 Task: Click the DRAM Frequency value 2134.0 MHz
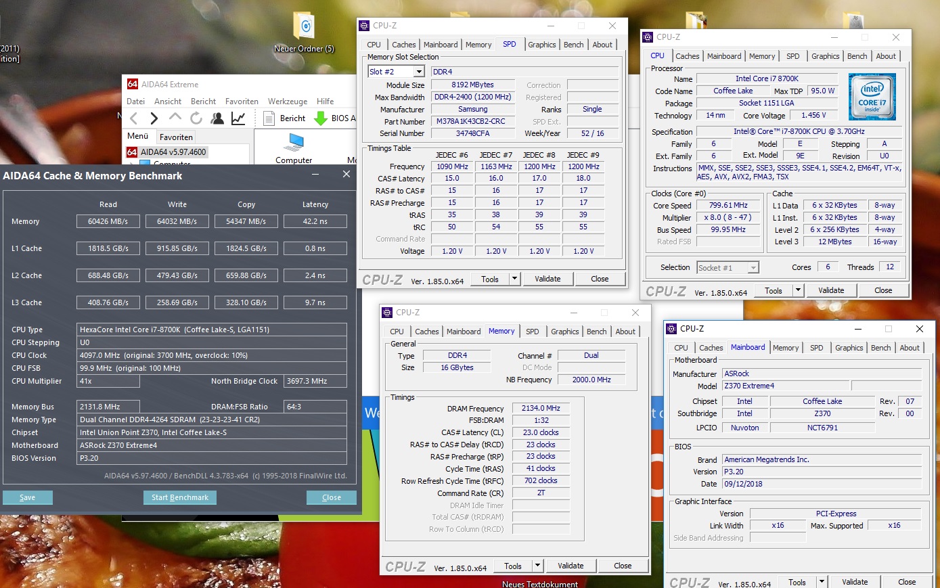(541, 409)
